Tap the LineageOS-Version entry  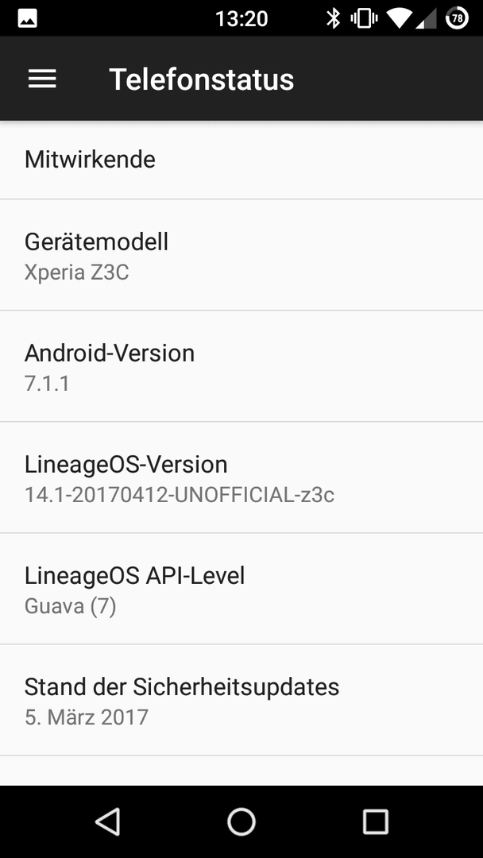(x=241, y=477)
